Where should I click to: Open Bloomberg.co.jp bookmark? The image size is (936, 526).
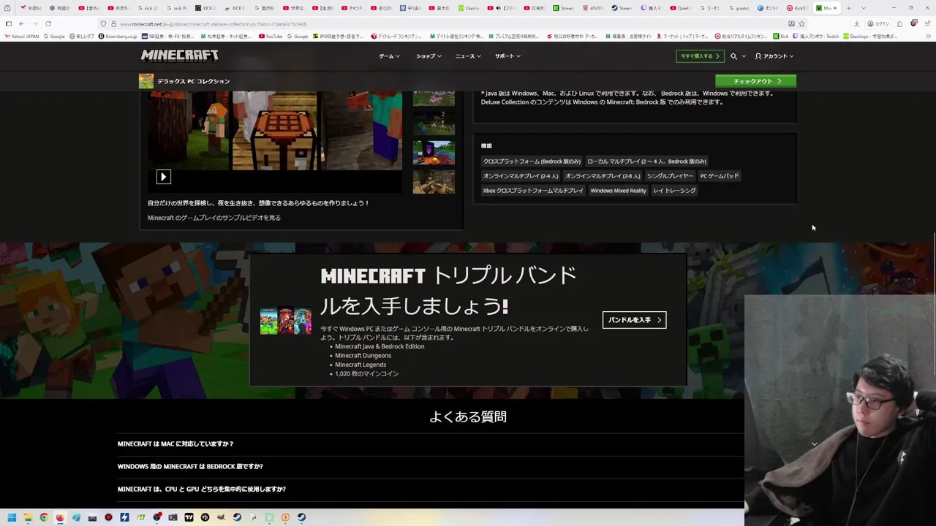pyautogui.click(x=118, y=36)
